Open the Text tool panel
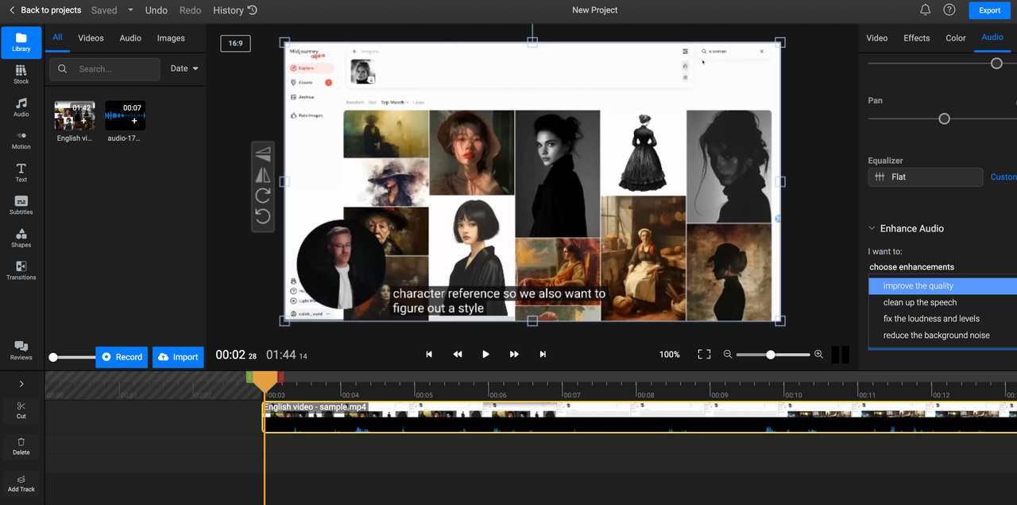The height and width of the screenshot is (505, 1017). point(21,173)
